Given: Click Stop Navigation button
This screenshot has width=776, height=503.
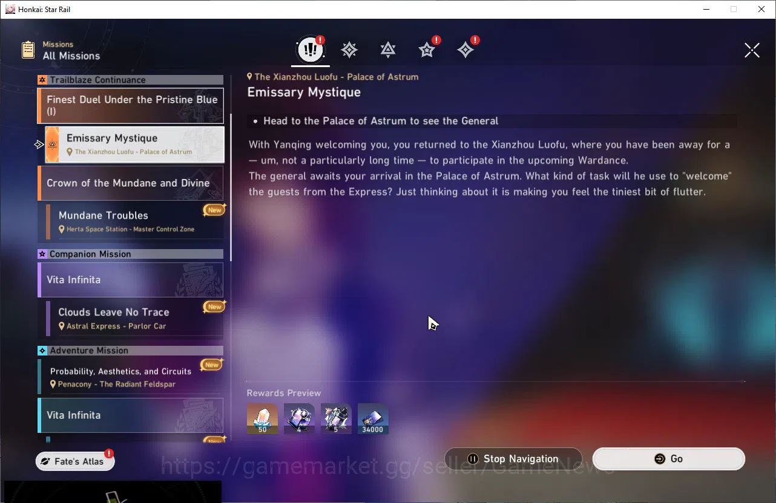Looking at the screenshot, I should pyautogui.click(x=513, y=459).
